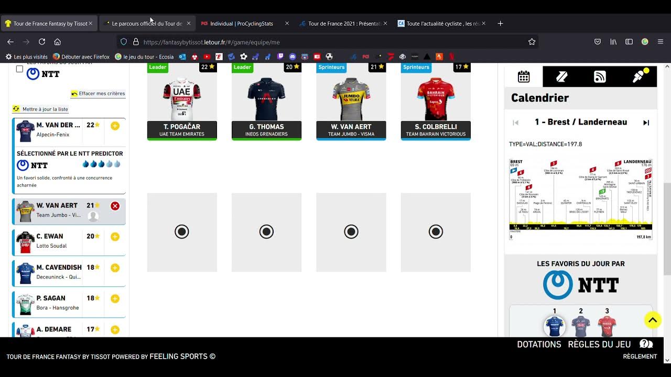The image size is (671, 377).
Task: Bookmark this page with star icon
Action: click(532, 42)
